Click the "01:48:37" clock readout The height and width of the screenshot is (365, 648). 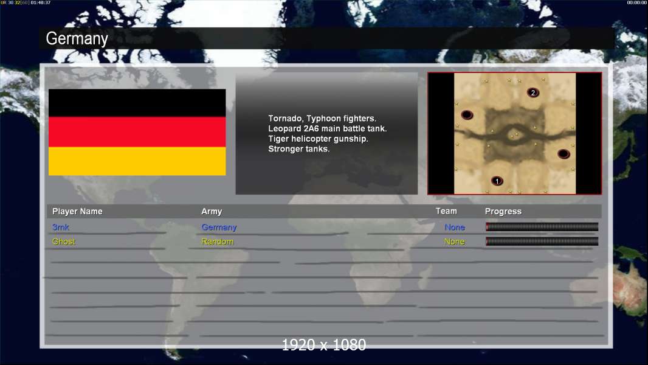(41, 2)
